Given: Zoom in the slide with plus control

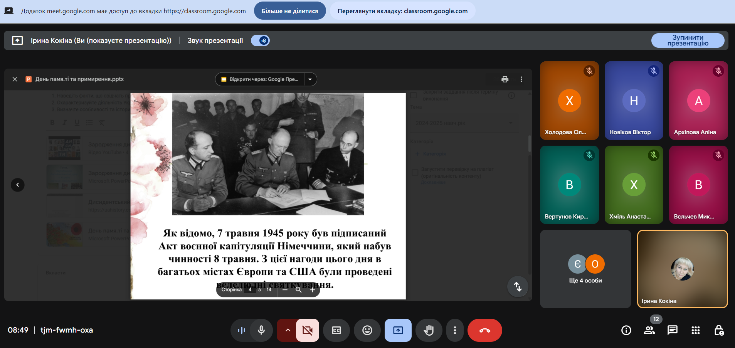Looking at the screenshot, I should point(313,290).
